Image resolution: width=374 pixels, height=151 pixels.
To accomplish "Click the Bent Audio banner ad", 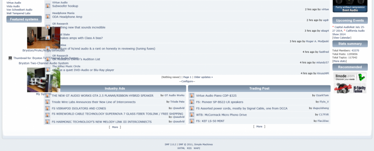I will tap(350, 6).
